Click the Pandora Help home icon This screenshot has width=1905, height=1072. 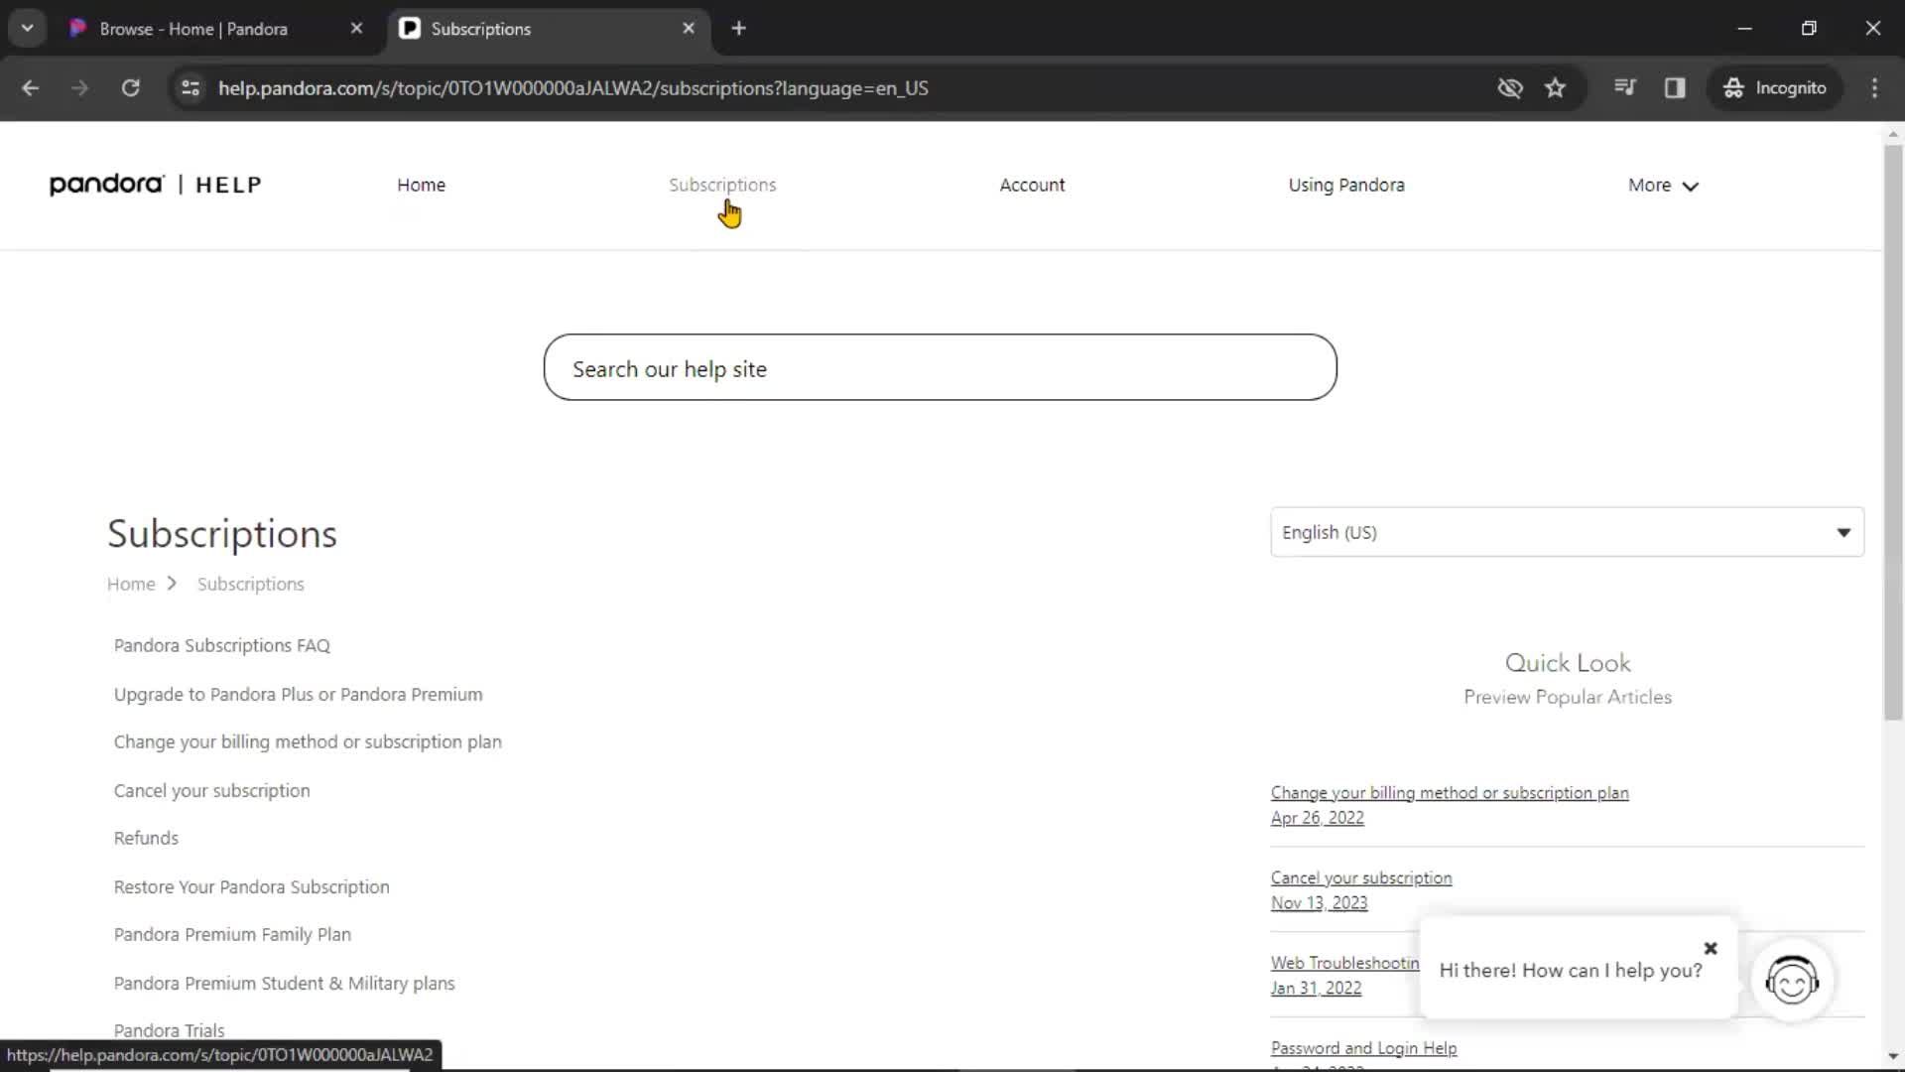pos(153,185)
